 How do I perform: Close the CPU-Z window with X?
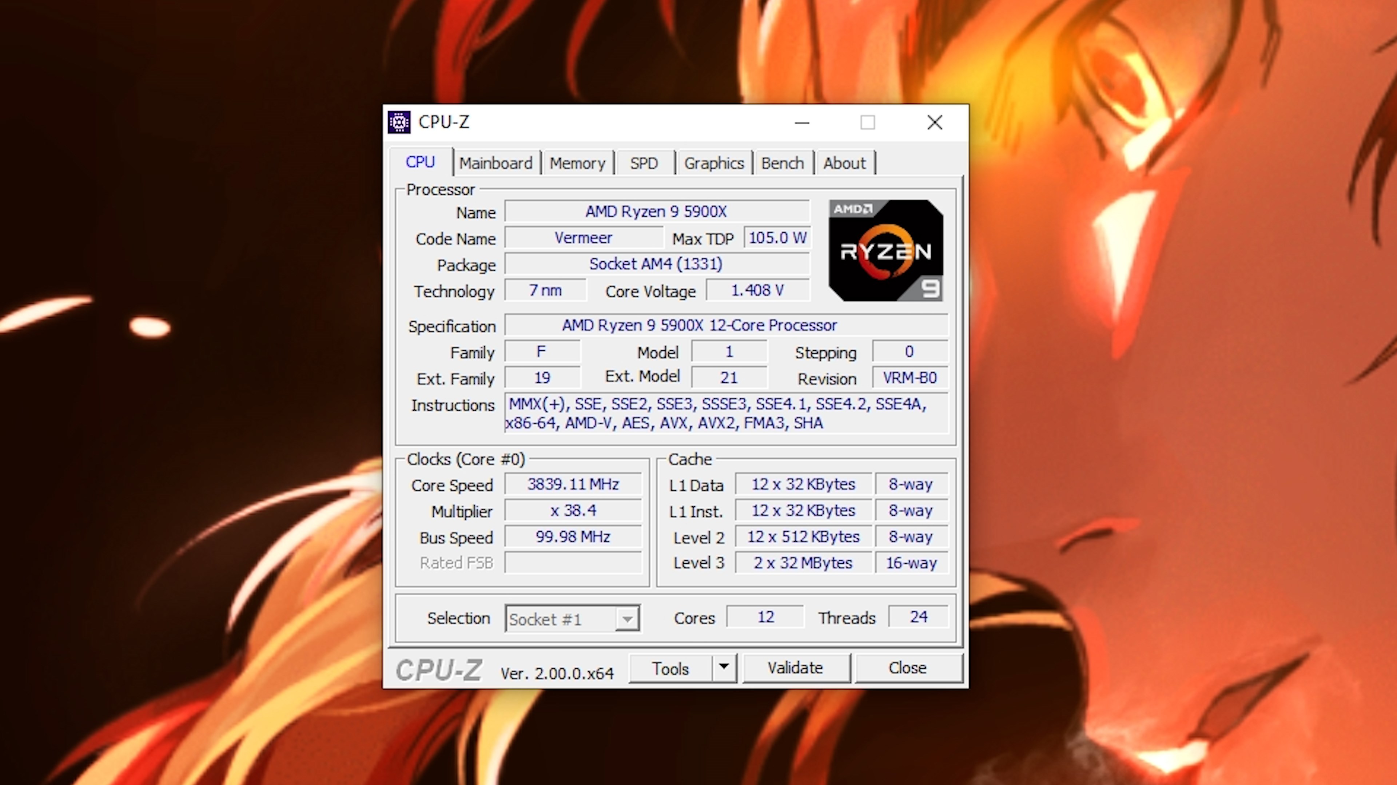(935, 122)
